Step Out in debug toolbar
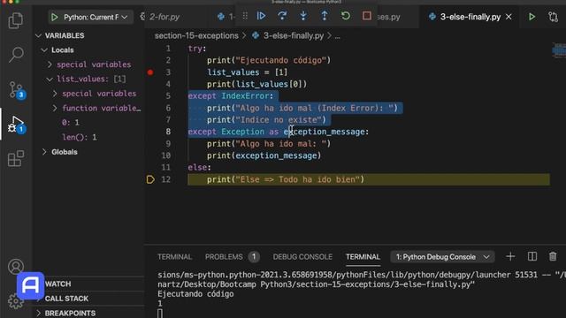This screenshot has height=318, width=566. (325, 16)
